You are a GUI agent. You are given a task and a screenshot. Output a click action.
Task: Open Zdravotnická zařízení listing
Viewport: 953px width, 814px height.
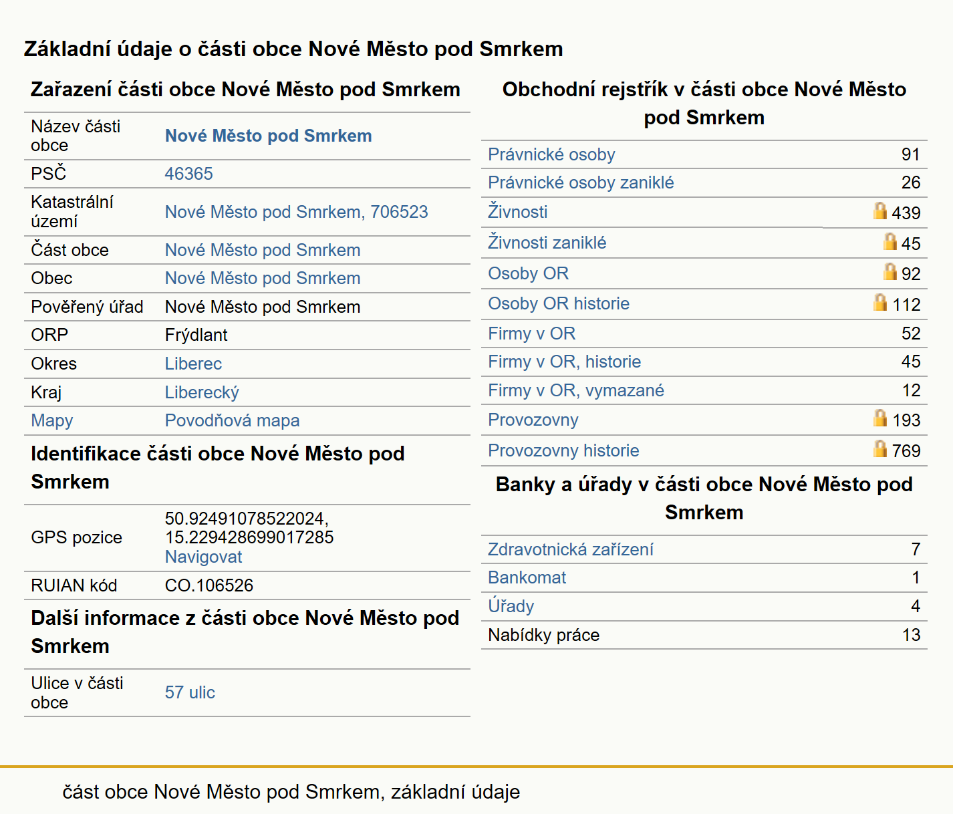tap(571, 549)
